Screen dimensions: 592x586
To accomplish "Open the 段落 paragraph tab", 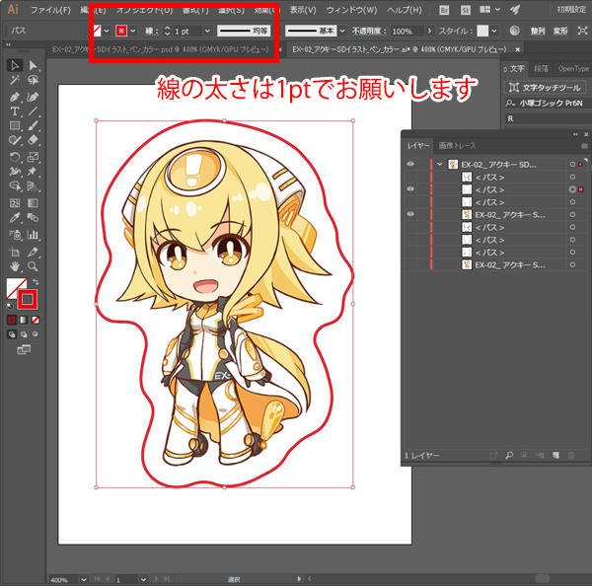I will coord(541,69).
